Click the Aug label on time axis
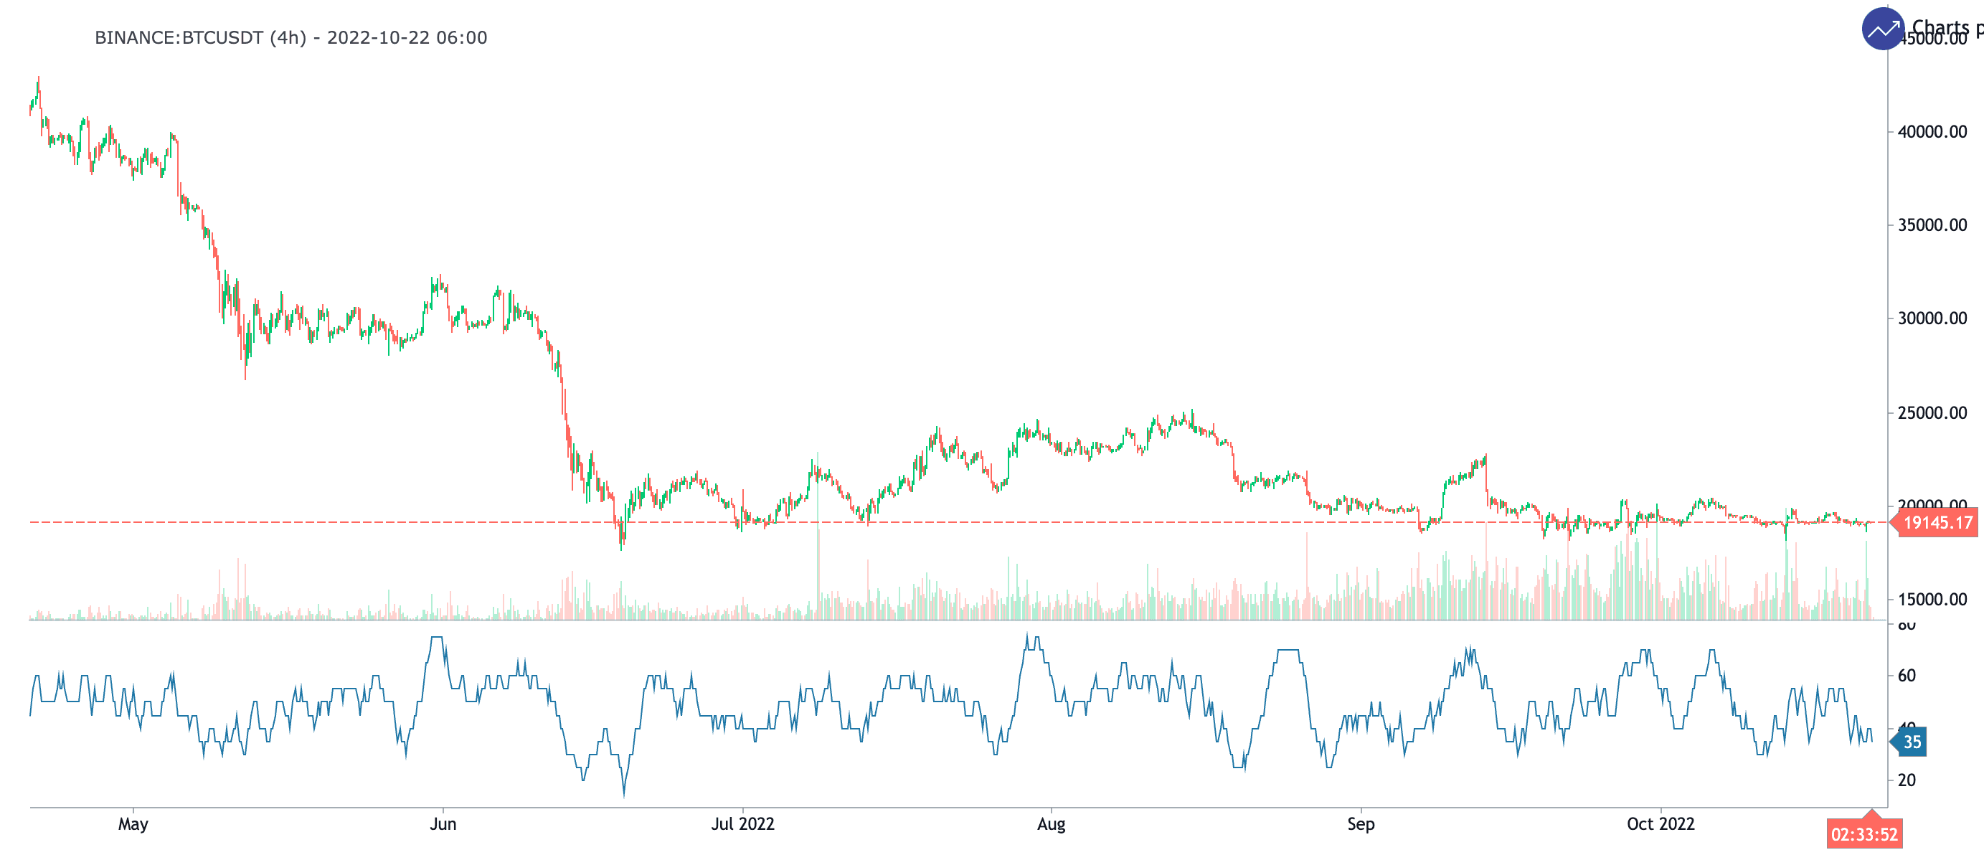Viewport: 1984px width, 855px height. pyautogui.click(x=1052, y=824)
